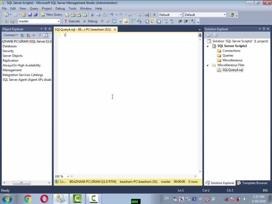Screen dimensions: 272x204
Task: Open the 100 % zoom dropdown
Action: coord(68,176)
